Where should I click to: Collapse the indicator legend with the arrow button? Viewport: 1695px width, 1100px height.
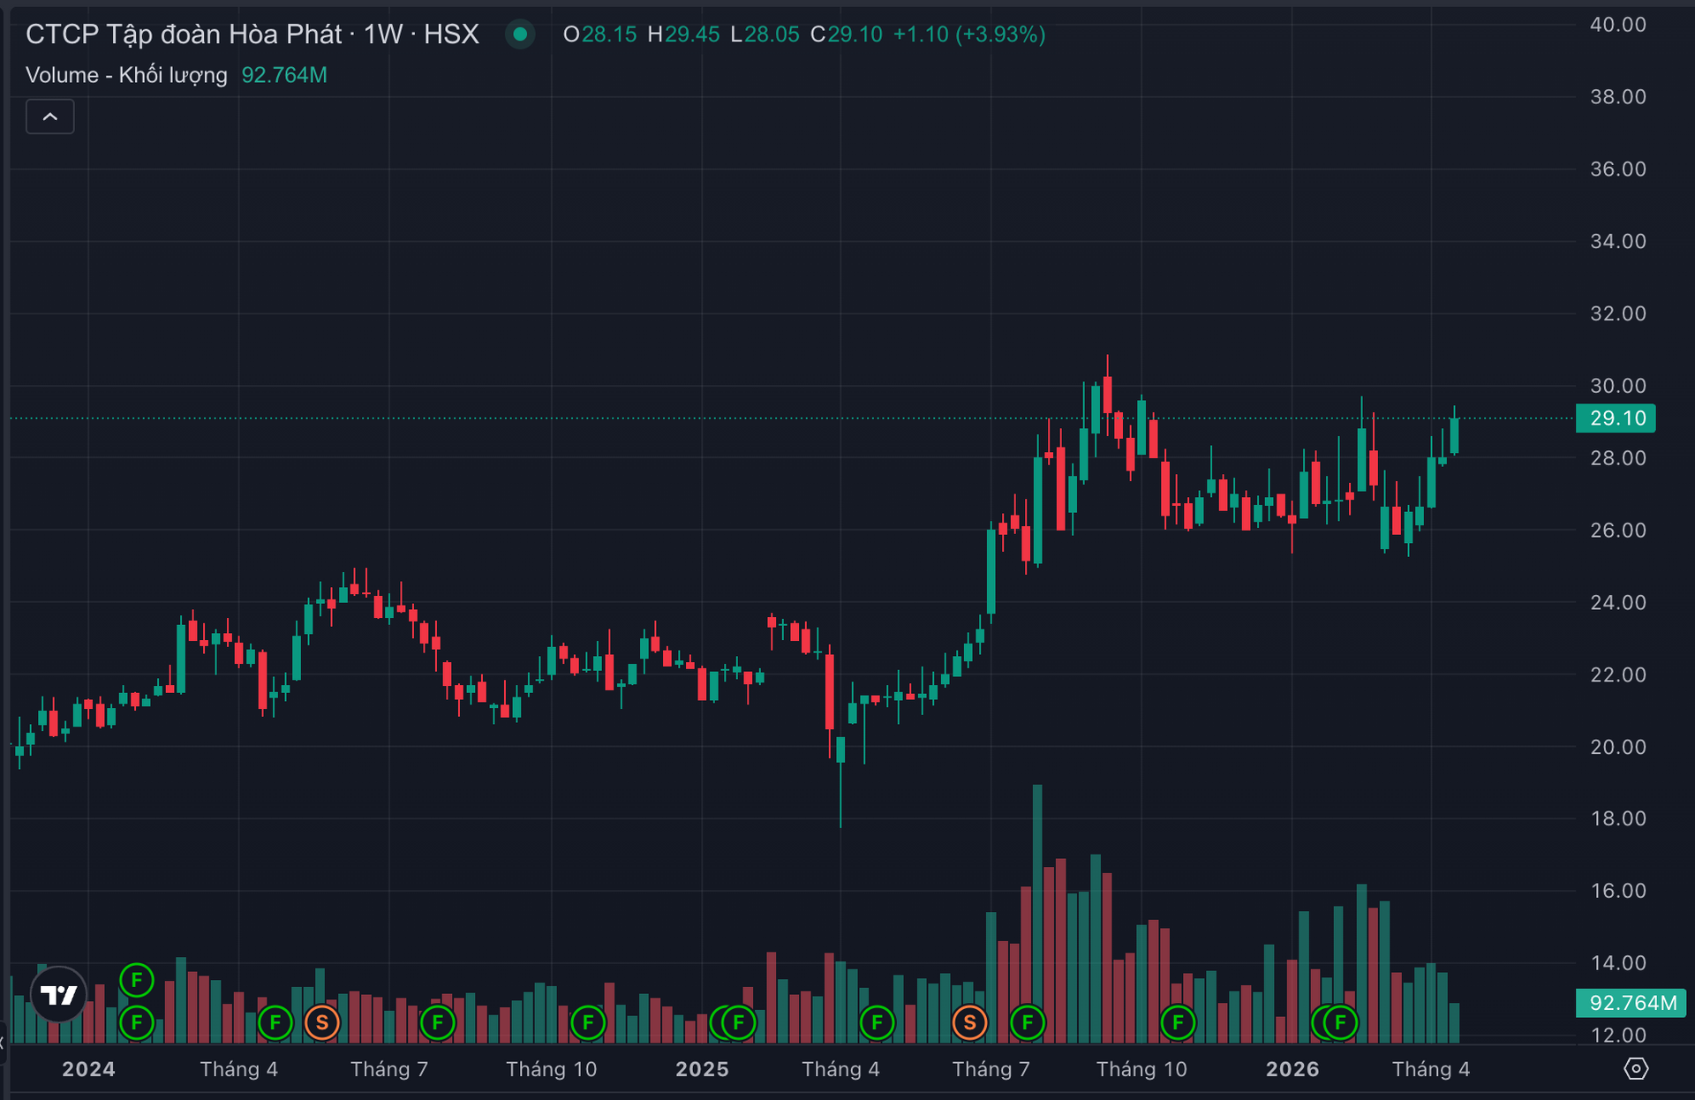pos(50,116)
